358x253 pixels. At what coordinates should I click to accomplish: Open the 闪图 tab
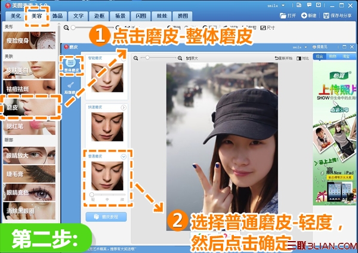coord(141,16)
